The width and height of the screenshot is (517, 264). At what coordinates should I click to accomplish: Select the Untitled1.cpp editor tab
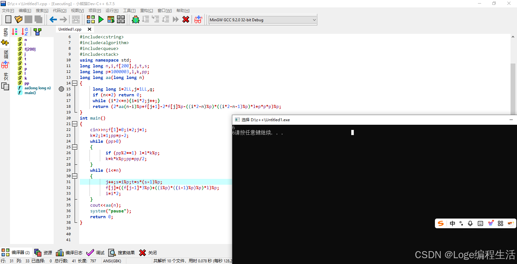click(x=70, y=29)
